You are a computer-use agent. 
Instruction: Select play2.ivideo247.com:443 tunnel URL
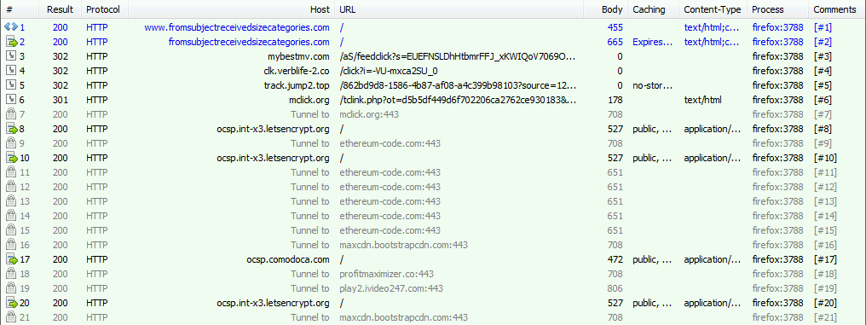point(391,288)
